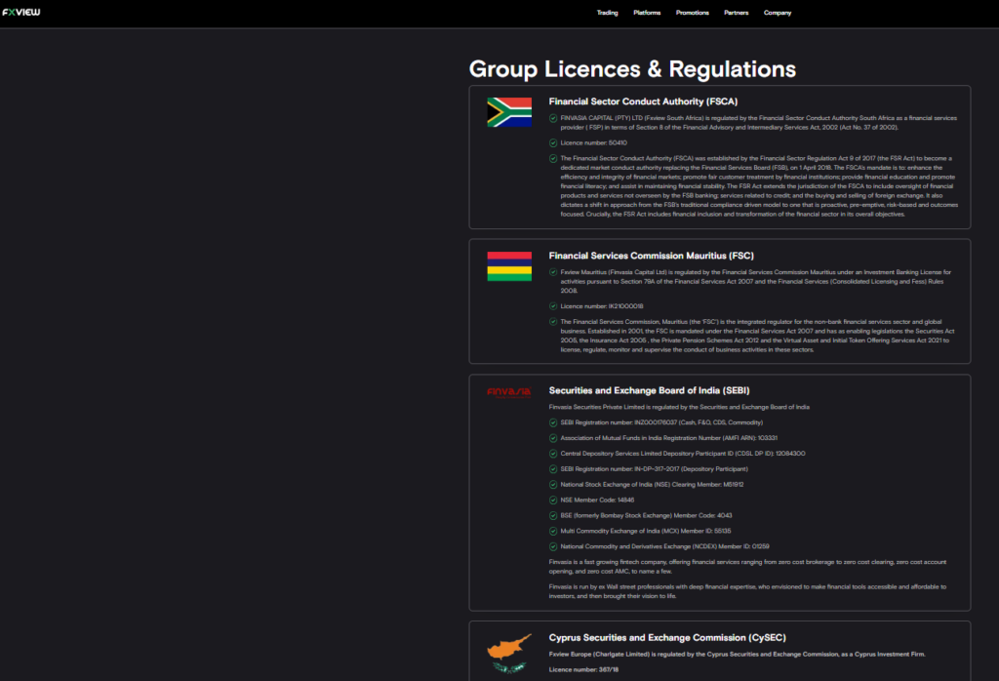
Task: Click check icon beside Fxview Mauritius paragraph
Action: (x=553, y=272)
